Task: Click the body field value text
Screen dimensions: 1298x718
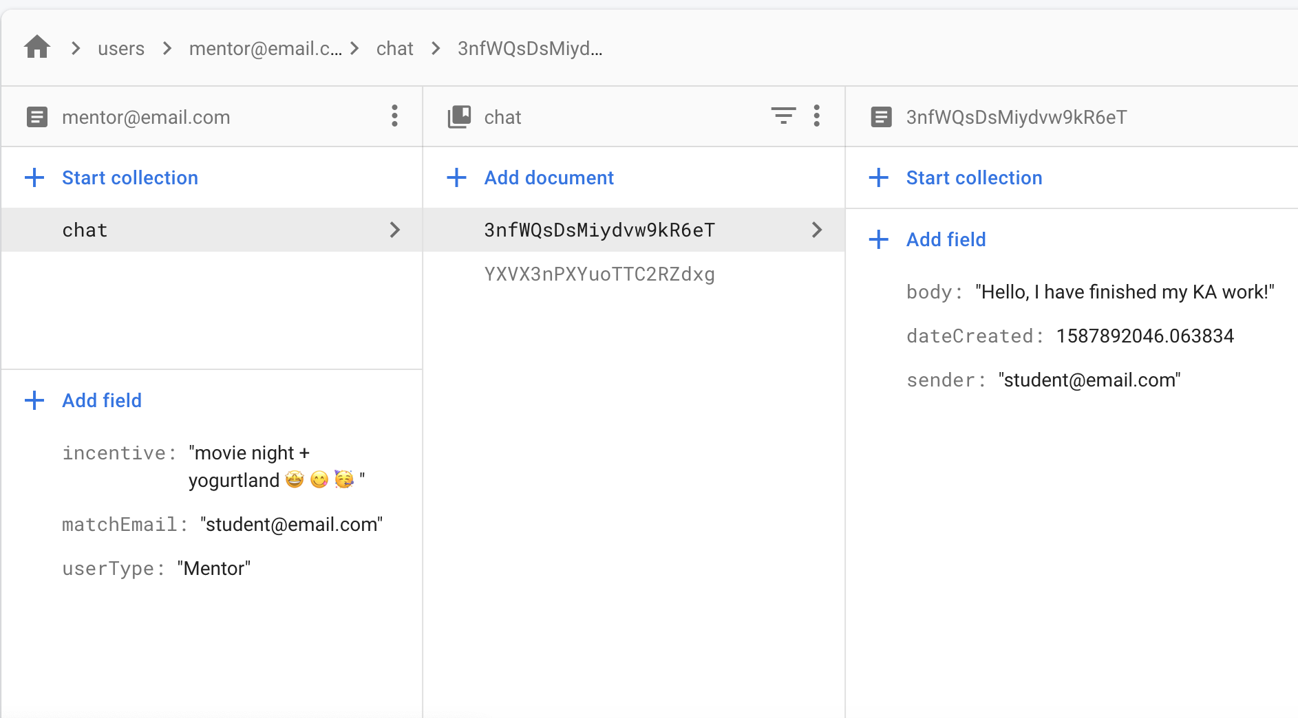Action: coord(1125,292)
